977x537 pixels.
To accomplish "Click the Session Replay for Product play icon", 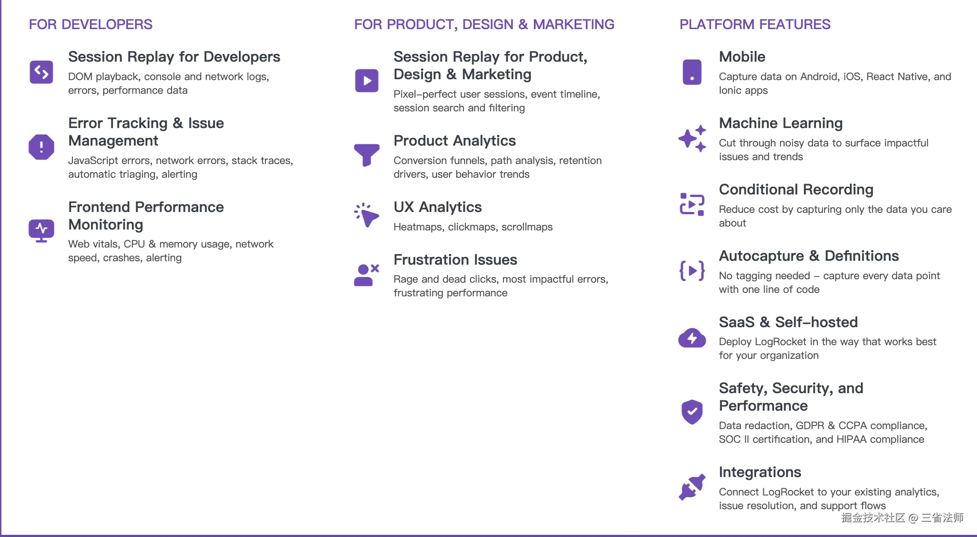I will coord(366,81).
